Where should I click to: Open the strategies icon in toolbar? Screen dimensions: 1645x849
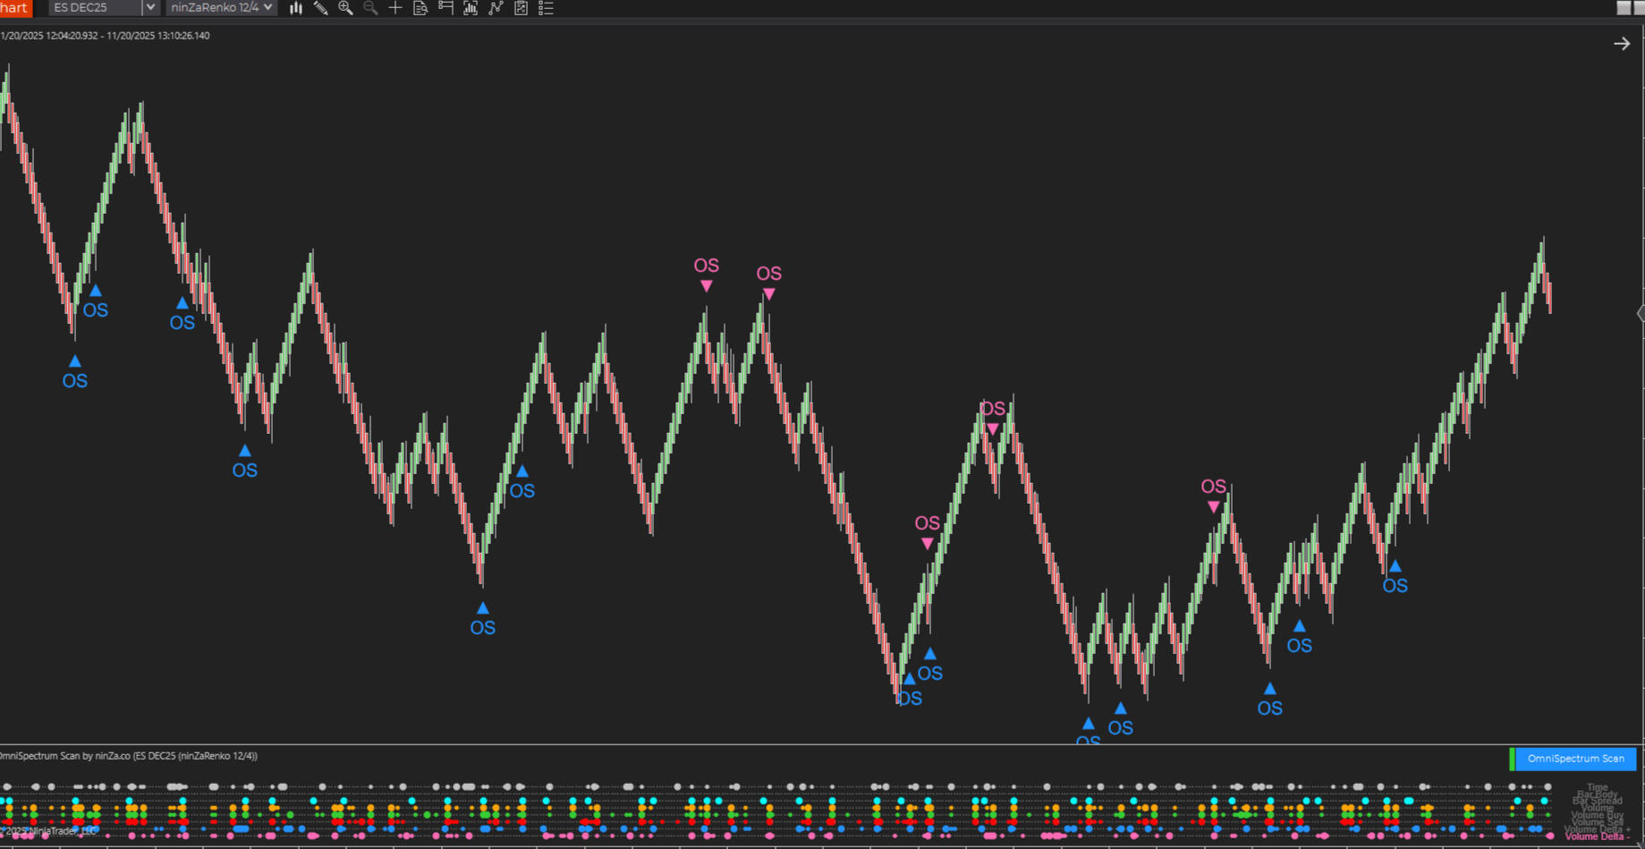(521, 8)
